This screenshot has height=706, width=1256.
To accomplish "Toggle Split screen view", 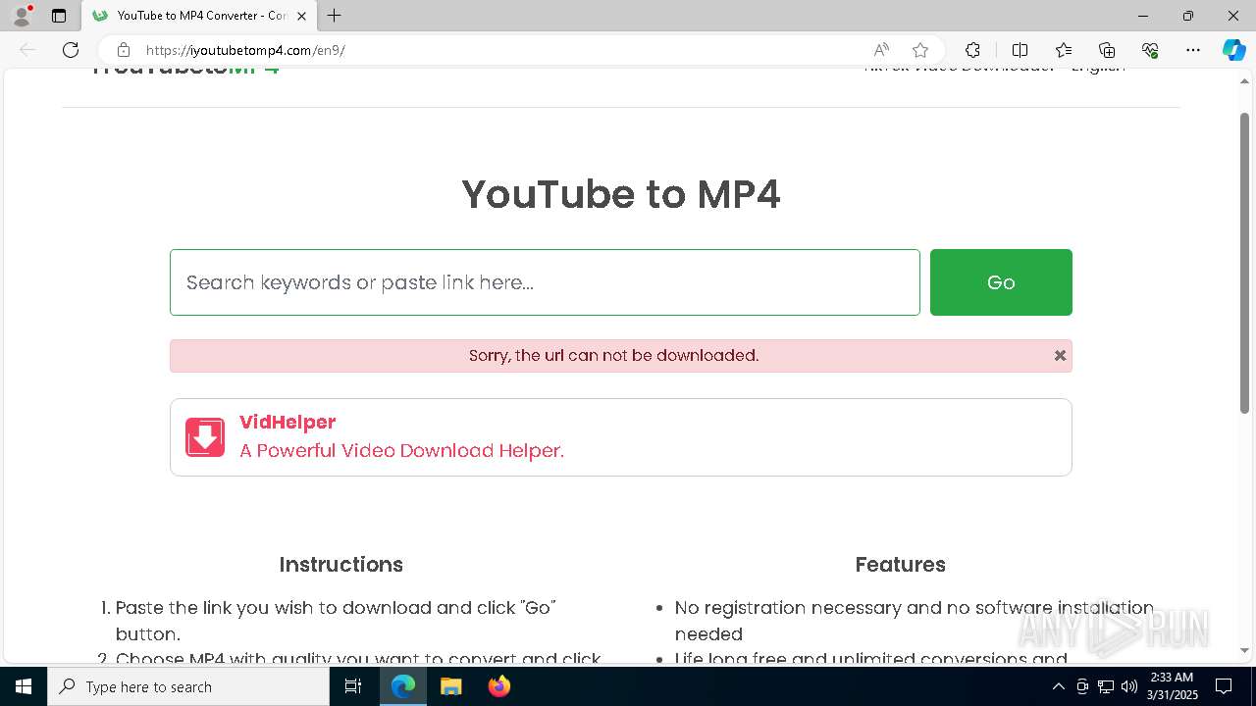I will tap(1020, 50).
